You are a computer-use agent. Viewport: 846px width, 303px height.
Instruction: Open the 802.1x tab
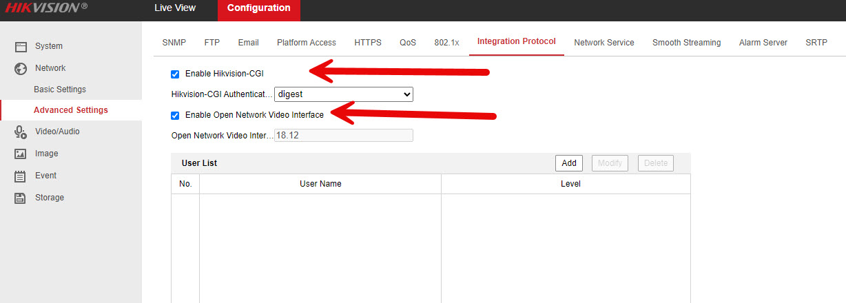(446, 43)
